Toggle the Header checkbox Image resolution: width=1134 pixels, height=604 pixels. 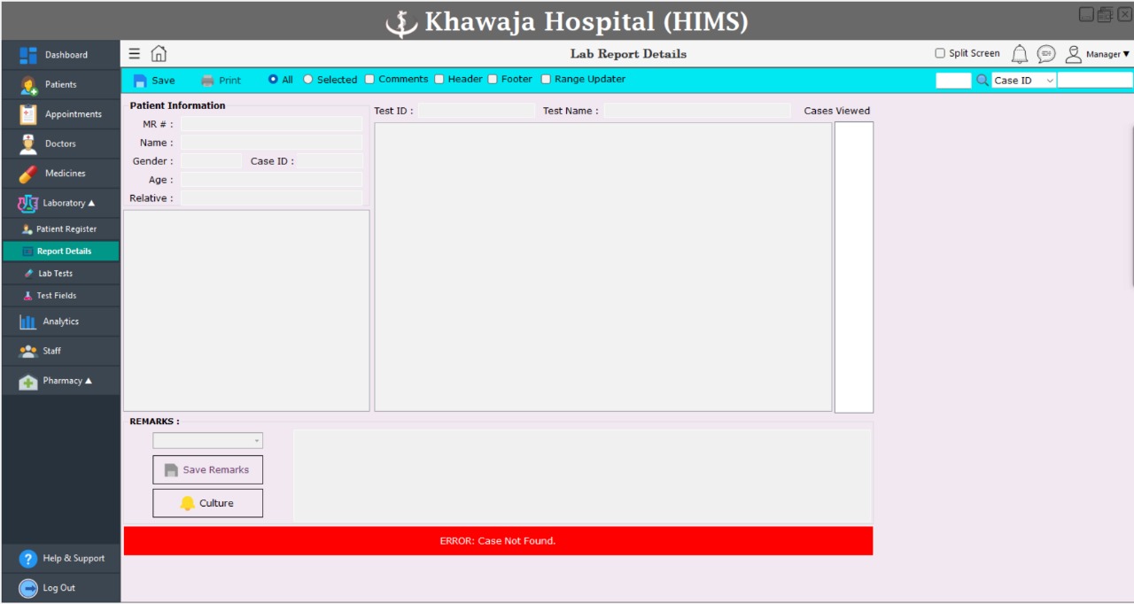click(x=439, y=79)
